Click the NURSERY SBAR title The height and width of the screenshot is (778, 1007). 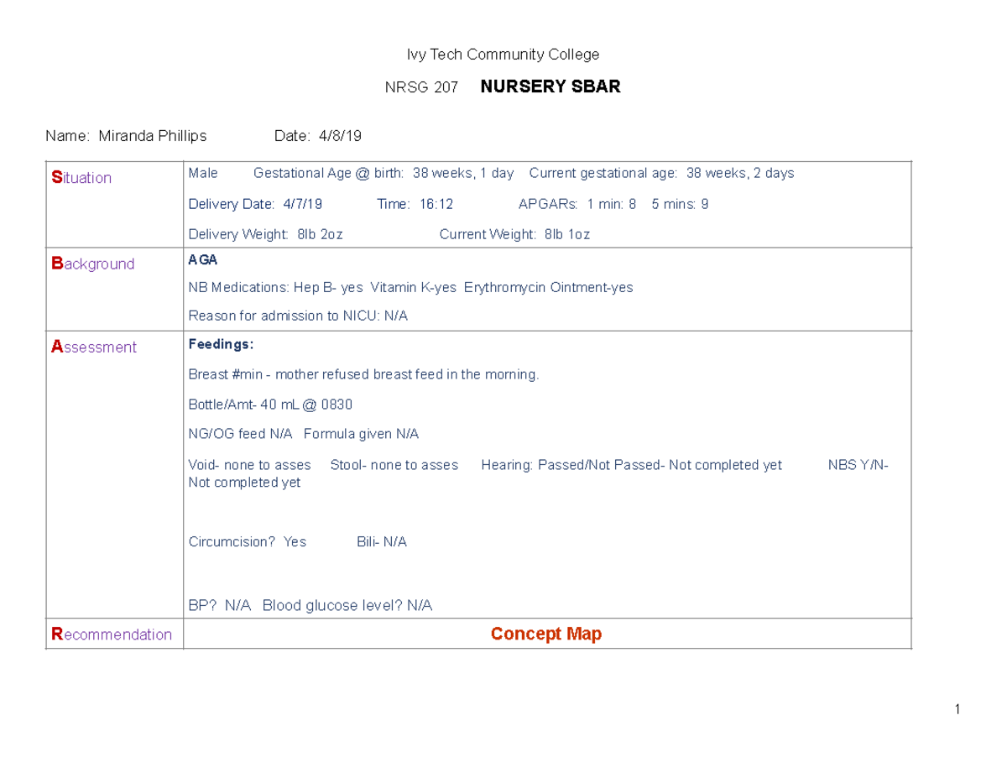[x=550, y=86]
